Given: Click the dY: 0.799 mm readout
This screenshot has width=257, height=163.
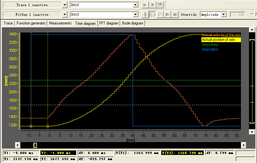Looking at the screenshot, I should (x=220, y=153).
